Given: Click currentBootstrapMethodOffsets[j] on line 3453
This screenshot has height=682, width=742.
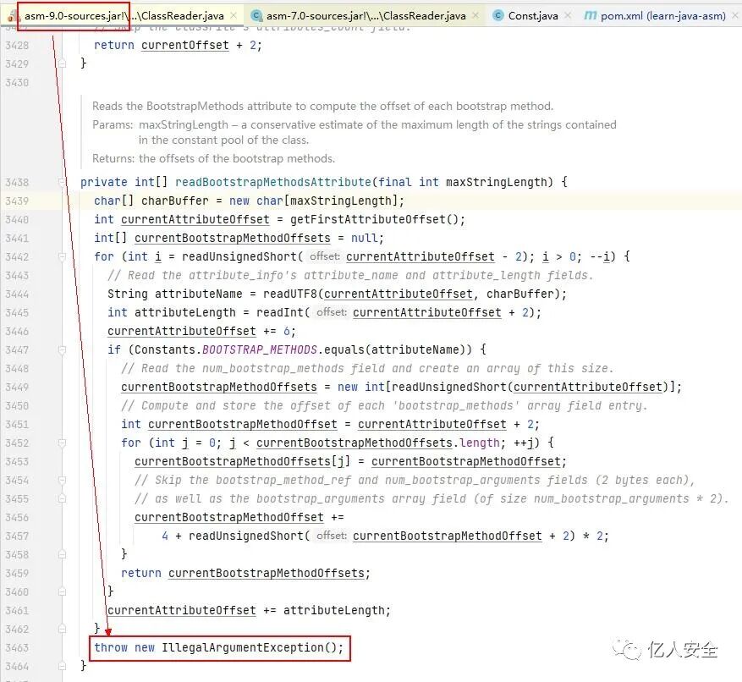Looking at the screenshot, I should point(242,461).
